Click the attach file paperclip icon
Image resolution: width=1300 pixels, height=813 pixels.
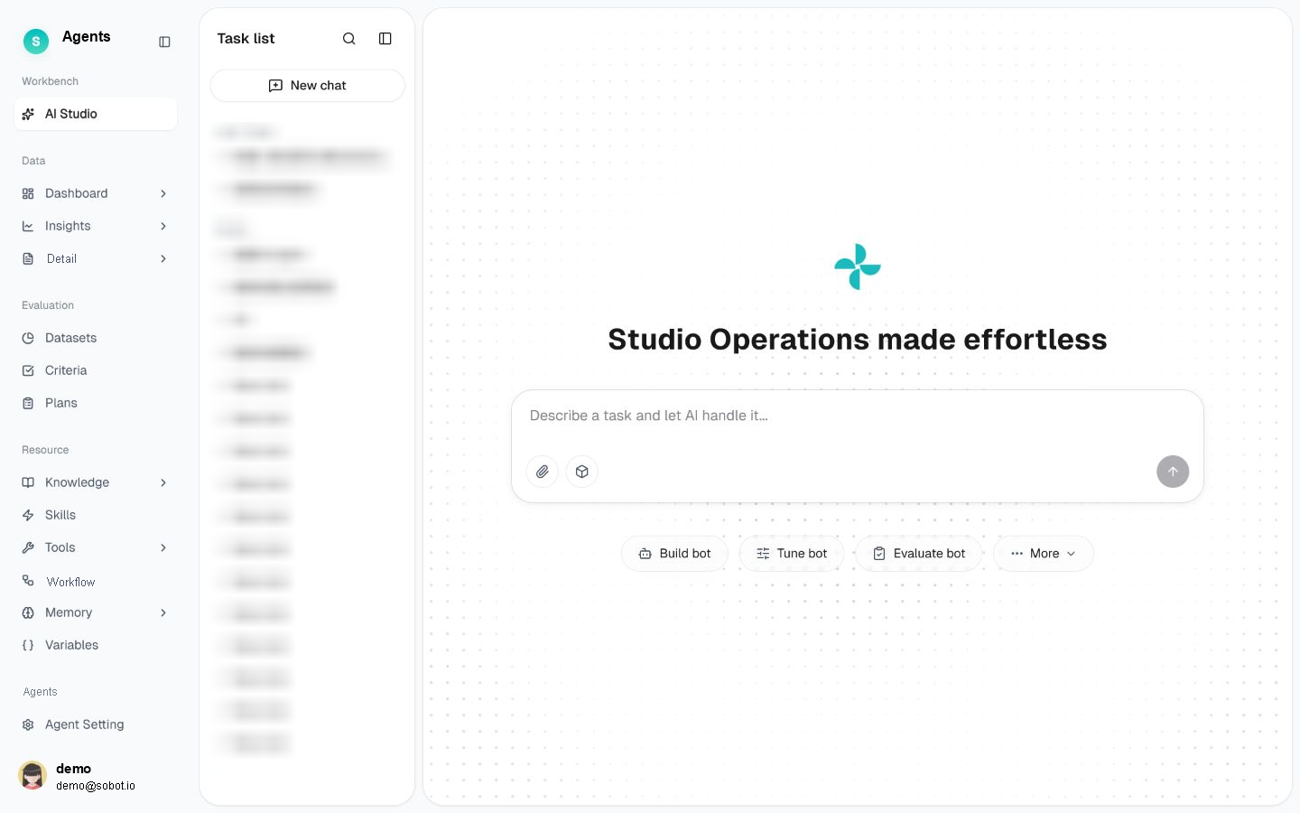tap(543, 472)
